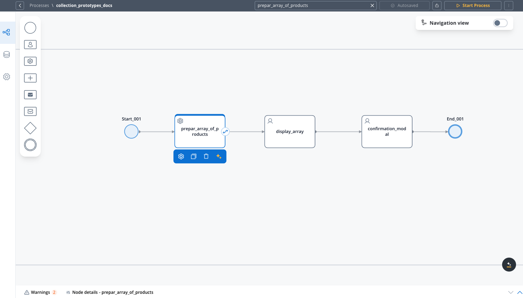Select the prepar_array_of_products node
This screenshot has height=298, width=523.
point(200,132)
